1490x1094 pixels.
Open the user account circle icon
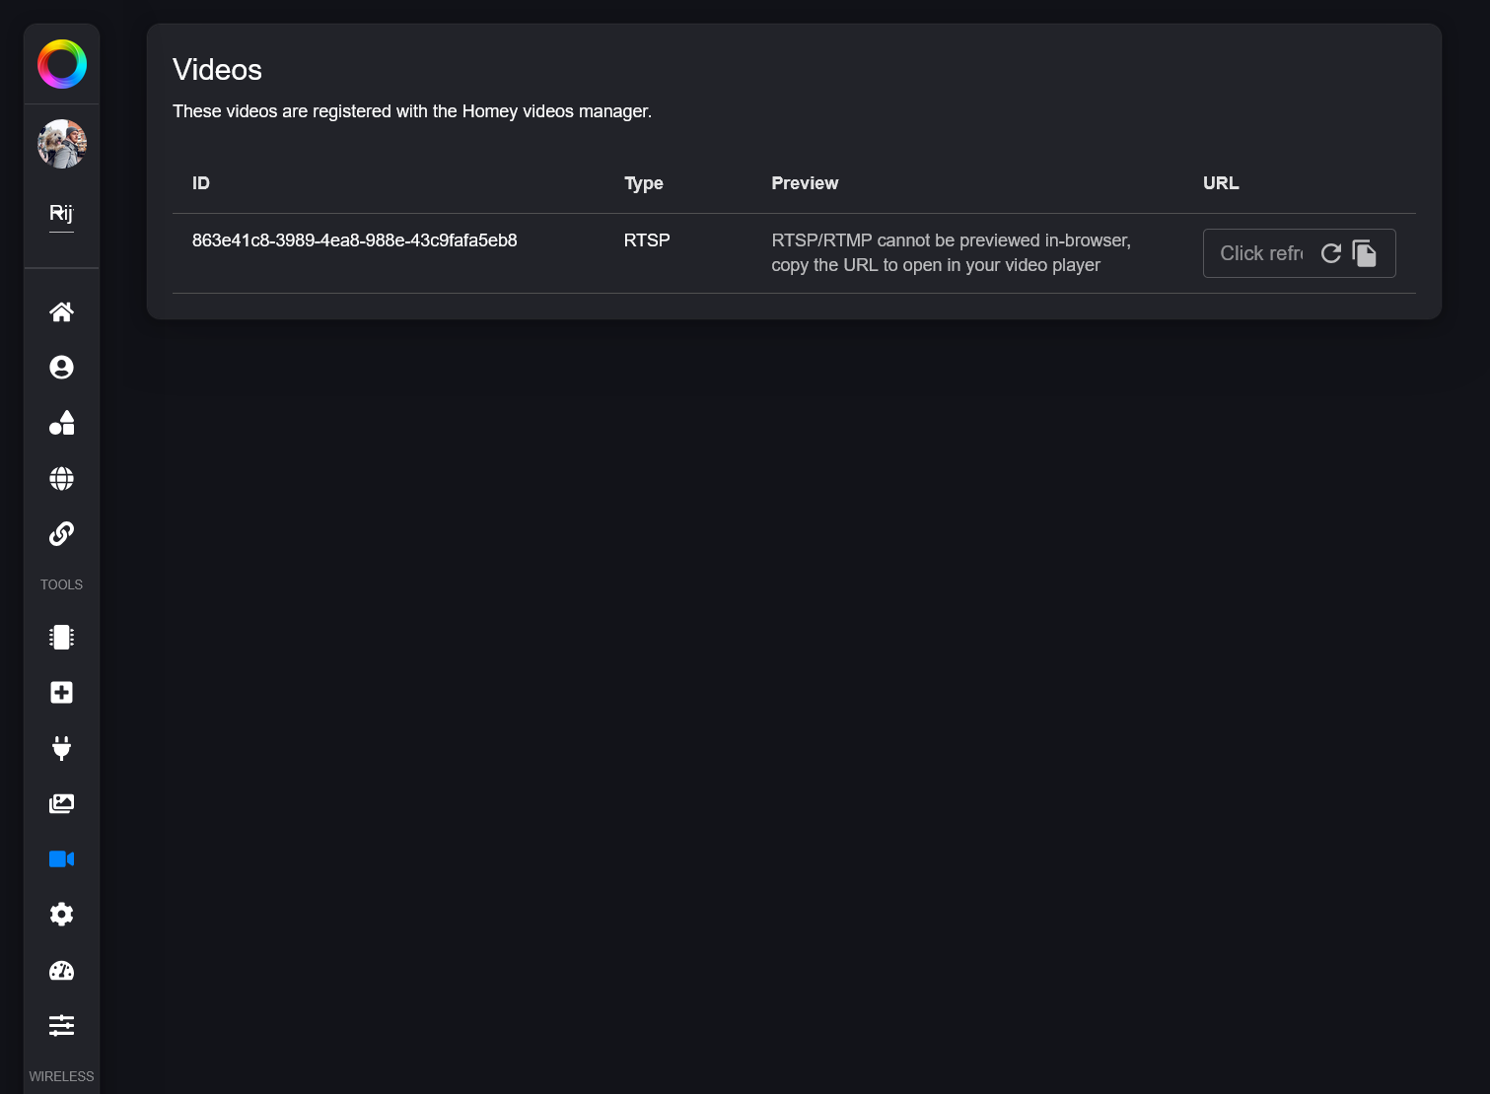[x=61, y=368]
